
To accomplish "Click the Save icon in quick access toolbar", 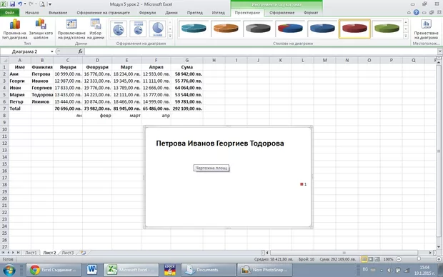I will pos(12,4).
